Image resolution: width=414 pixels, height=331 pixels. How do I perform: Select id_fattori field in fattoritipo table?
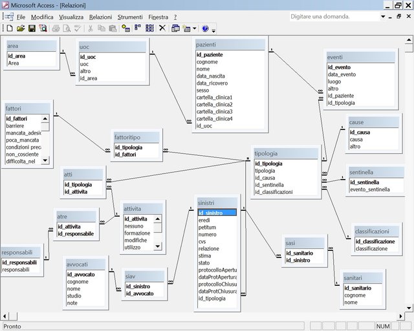pos(125,155)
